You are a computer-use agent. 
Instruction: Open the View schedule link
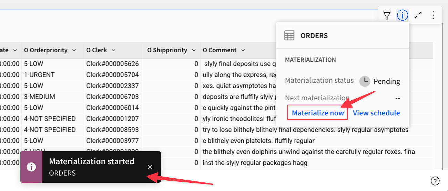coord(376,113)
